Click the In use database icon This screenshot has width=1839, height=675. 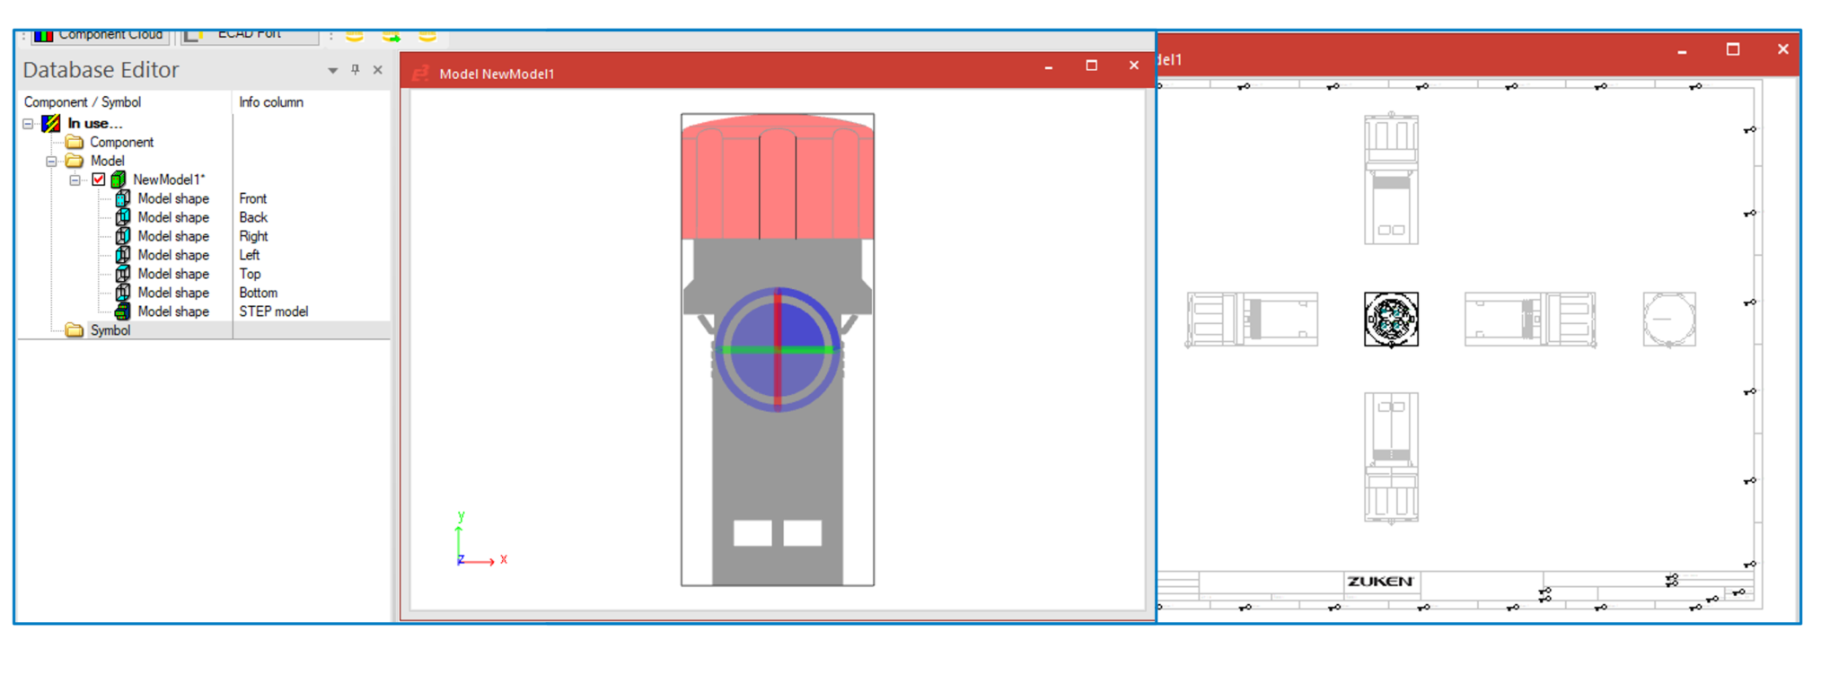(x=51, y=123)
